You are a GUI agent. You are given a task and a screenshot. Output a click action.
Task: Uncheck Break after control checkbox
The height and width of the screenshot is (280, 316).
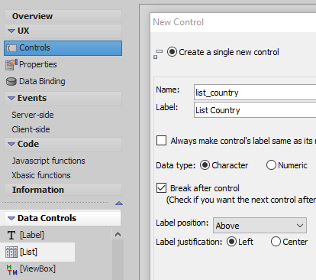point(161,188)
